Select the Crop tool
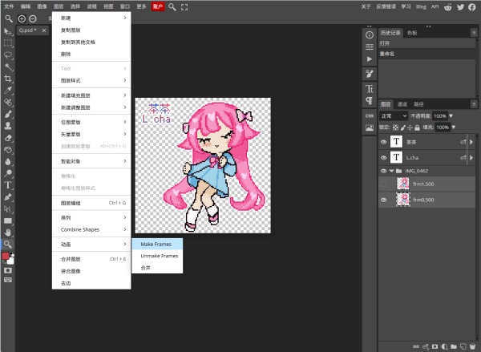The image size is (481, 352). pyautogui.click(x=8, y=79)
